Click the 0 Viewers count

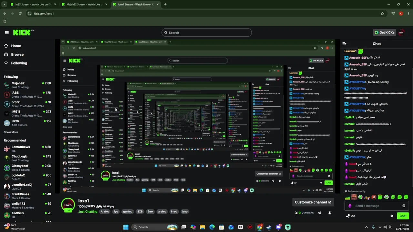coord(304,213)
